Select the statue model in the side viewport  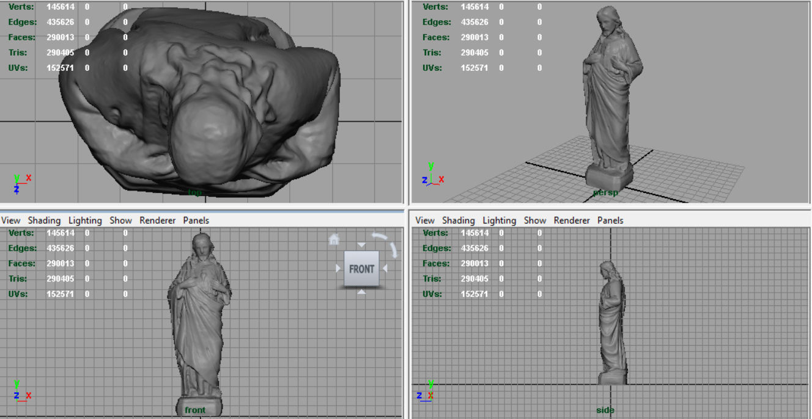[611, 324]
